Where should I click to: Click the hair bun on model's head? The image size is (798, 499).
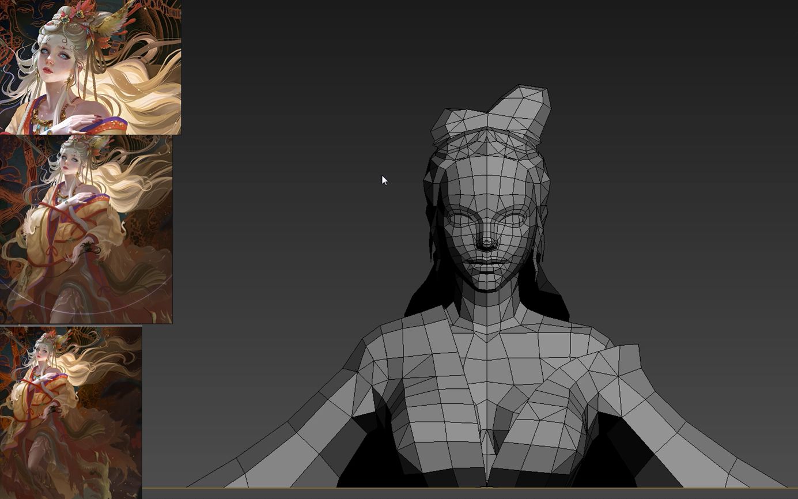click(490, 115)
